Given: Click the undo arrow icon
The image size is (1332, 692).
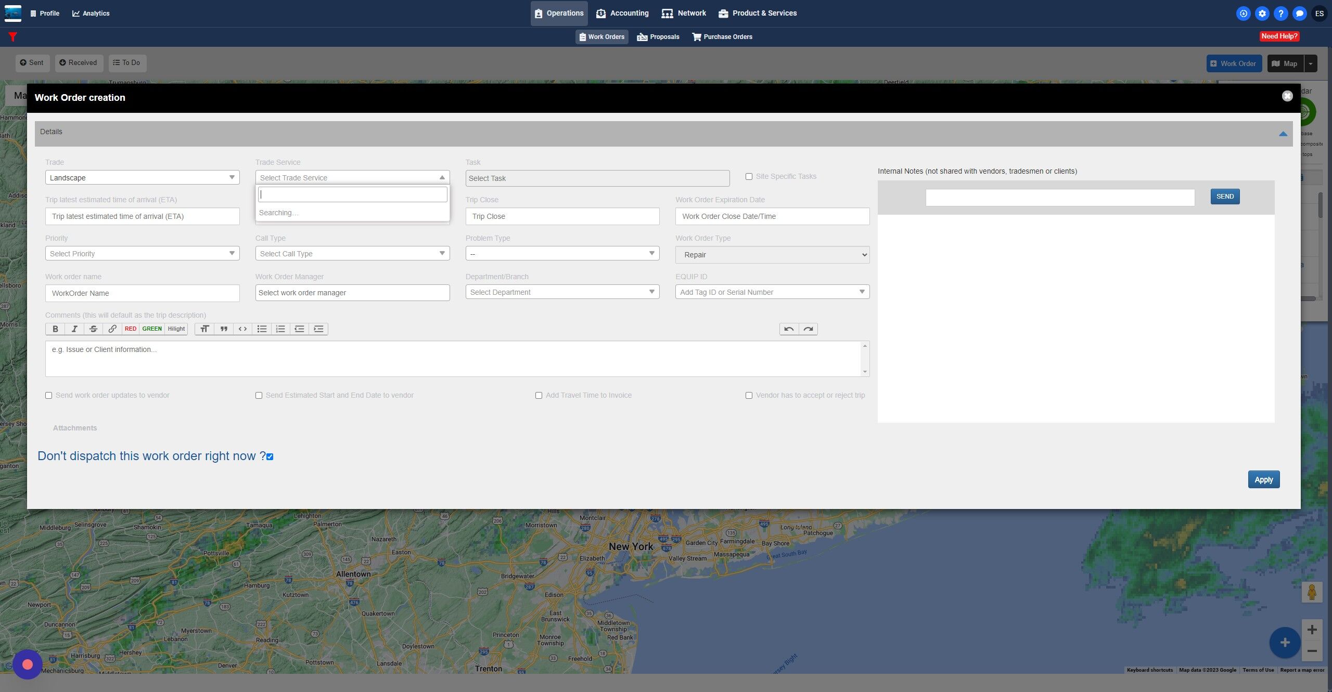Looking at the screenshot, I should click(x=789, y=329).
